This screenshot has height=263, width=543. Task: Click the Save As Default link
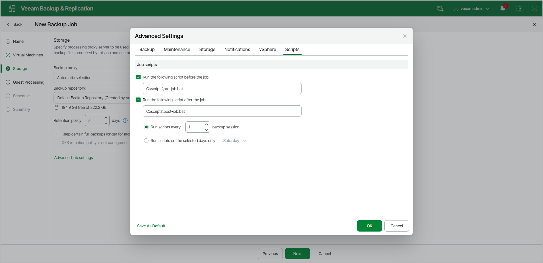pos(151,226)
